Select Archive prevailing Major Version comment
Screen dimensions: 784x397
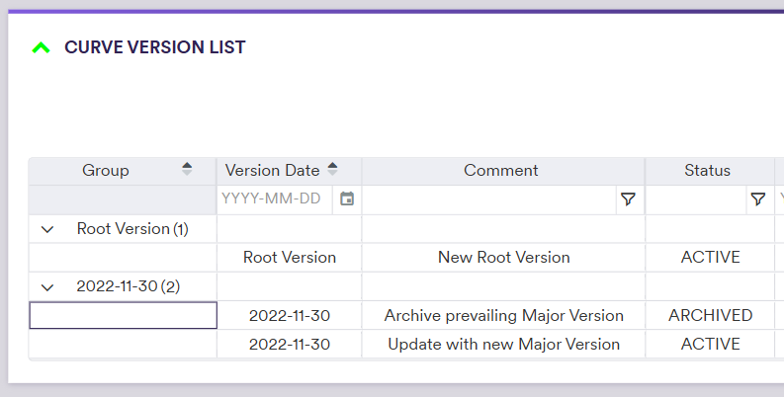click(x=503, y=316)
